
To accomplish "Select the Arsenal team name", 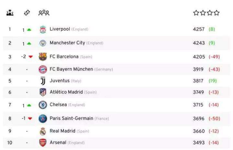I will [x=58, y=142].
